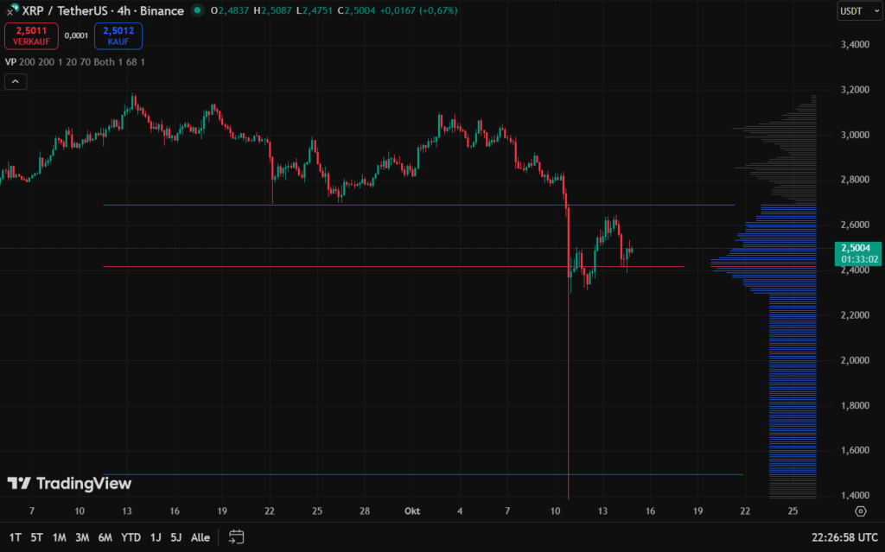The width and height of the screenshot is (885, 552).
Task: Open the USDT currency dropdown
Action: click(x=858, y=11)
